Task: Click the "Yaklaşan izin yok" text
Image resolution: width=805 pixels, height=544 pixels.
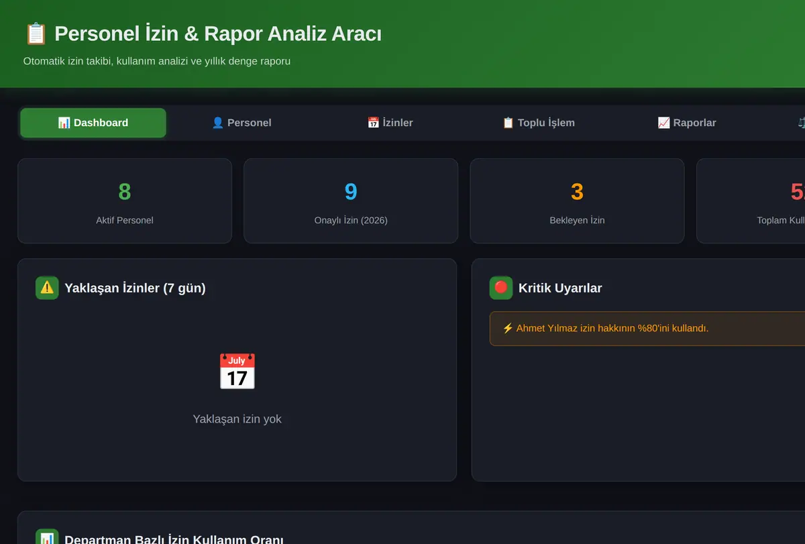Action: coord(237,419)
